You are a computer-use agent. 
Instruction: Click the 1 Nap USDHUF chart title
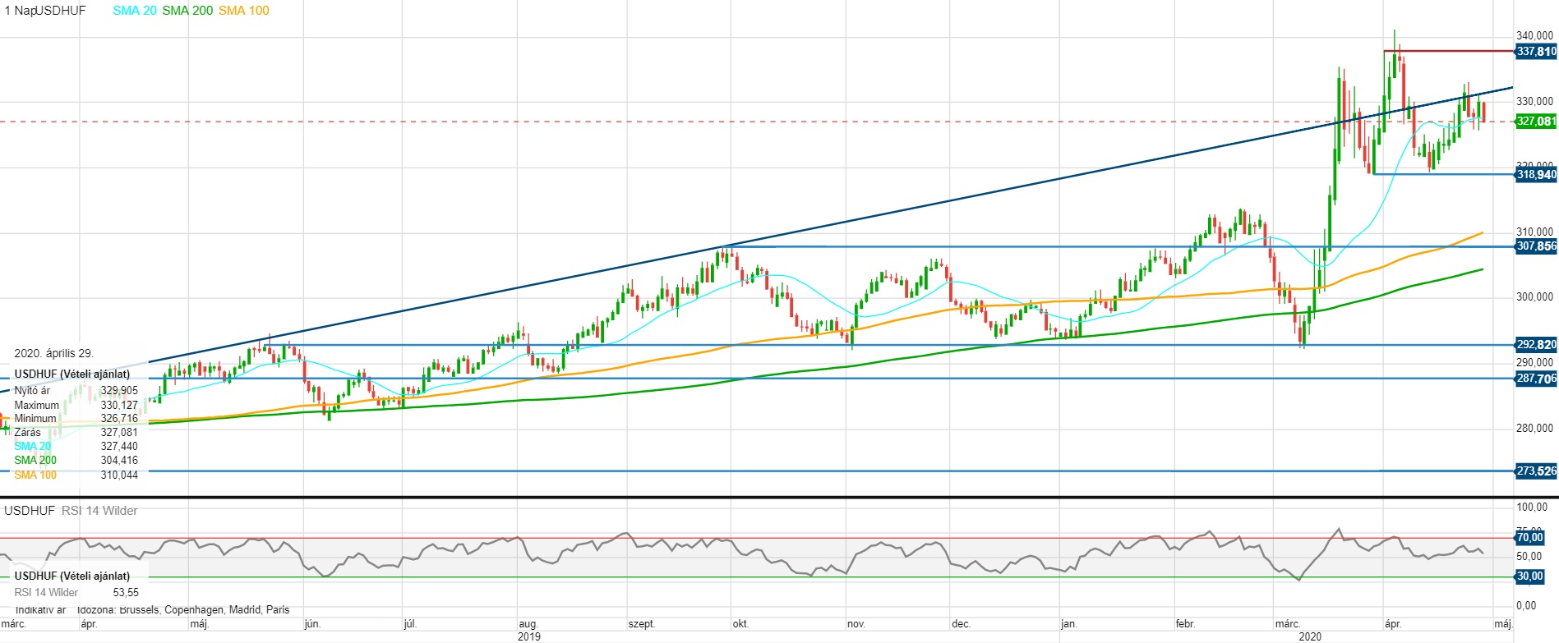coord(45,11)
